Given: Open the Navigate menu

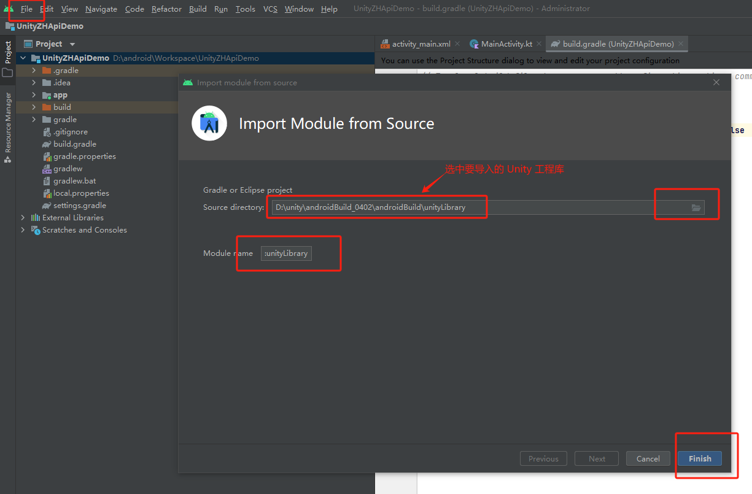Looking at the screenshot, I should coord(101,9).
